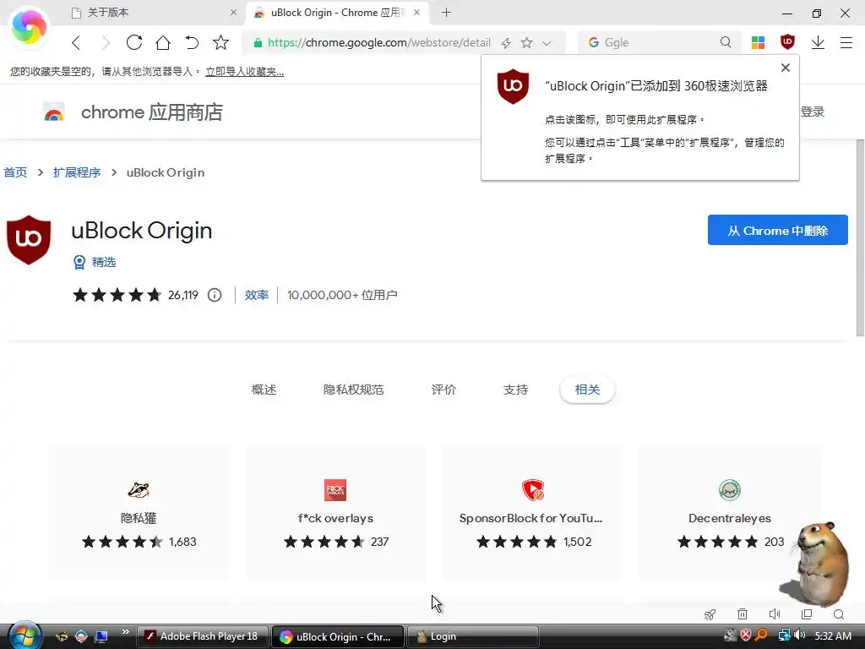This screenshot has width=865, height=649.
Task: Close the extension added notification popup
Action: coord(786,68)
